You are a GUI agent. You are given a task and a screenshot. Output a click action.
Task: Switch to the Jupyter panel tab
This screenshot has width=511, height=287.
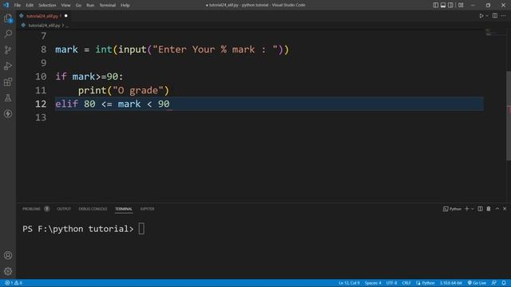[x=147, y=209]
